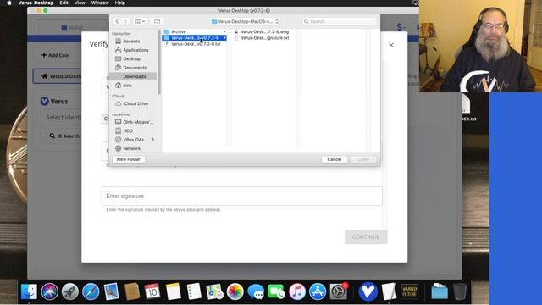Click the Cancel button in file dialog
The width and height of the screenshot is (542, 305).
click(335, 159)
